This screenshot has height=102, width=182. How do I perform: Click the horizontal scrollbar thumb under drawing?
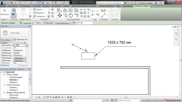coord(126,97)
